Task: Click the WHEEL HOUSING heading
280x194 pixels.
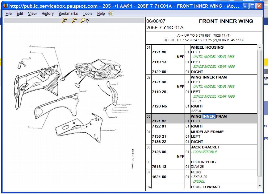Action: [207, 47]
